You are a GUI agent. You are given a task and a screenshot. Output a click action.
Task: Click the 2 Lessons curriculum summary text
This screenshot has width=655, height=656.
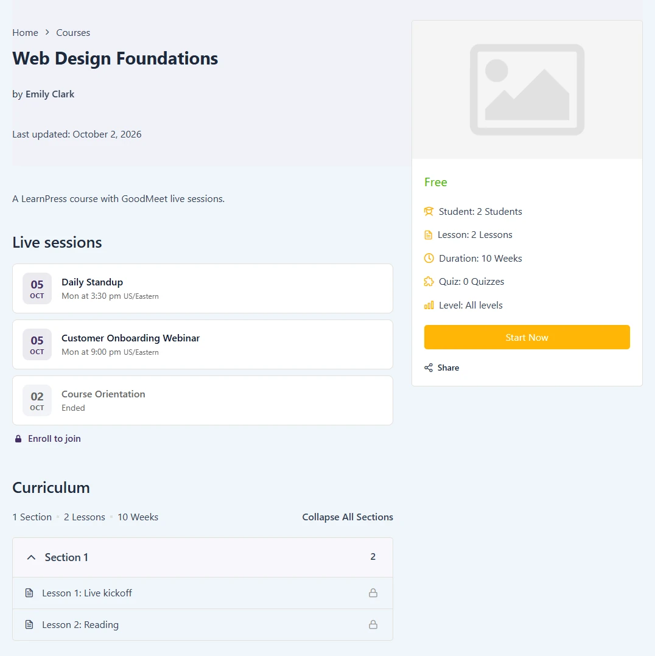point(84,517)
